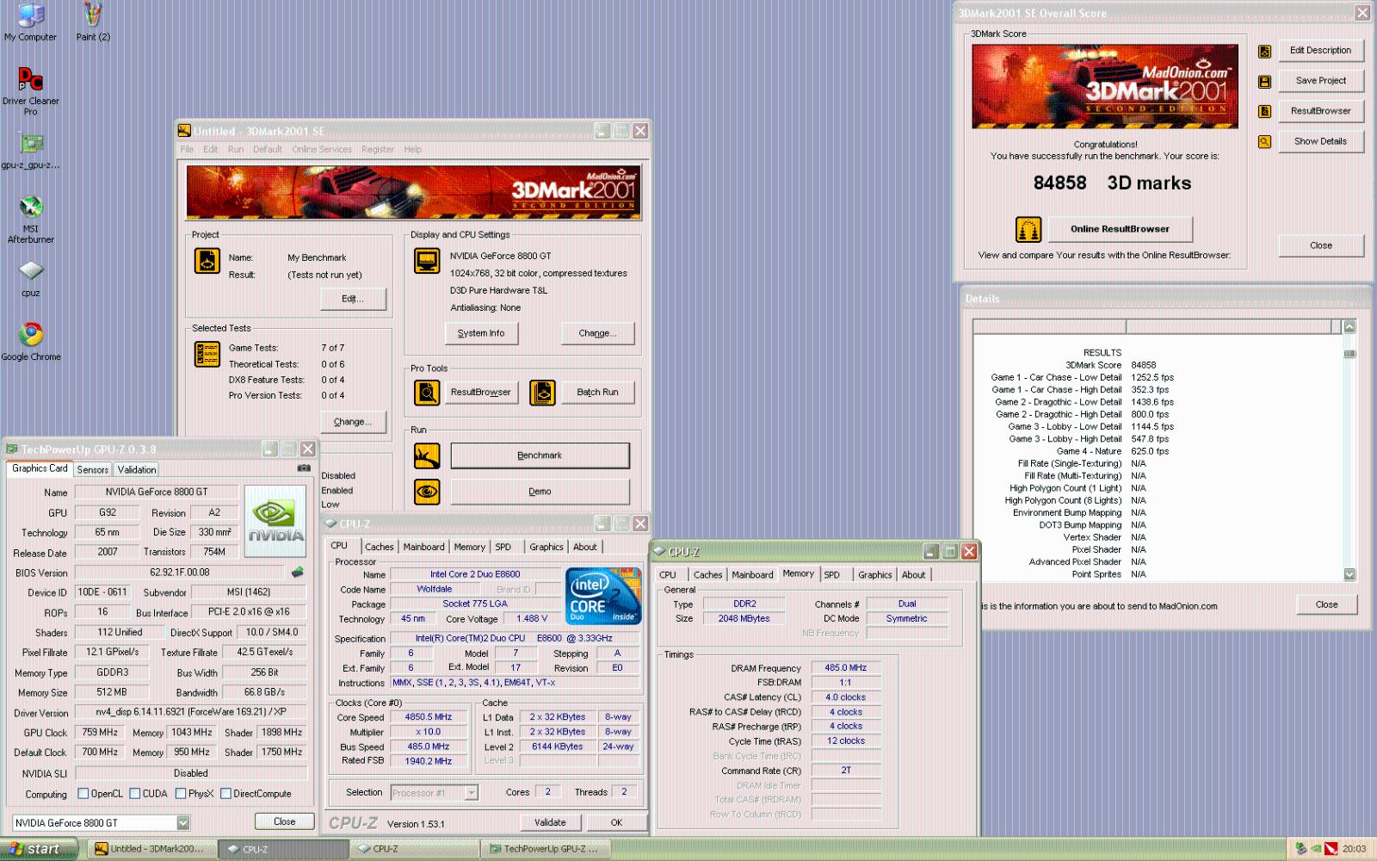Screen dimensions: 1377x861
Task: Click the Show Details button
Action: pos(1320,141)
